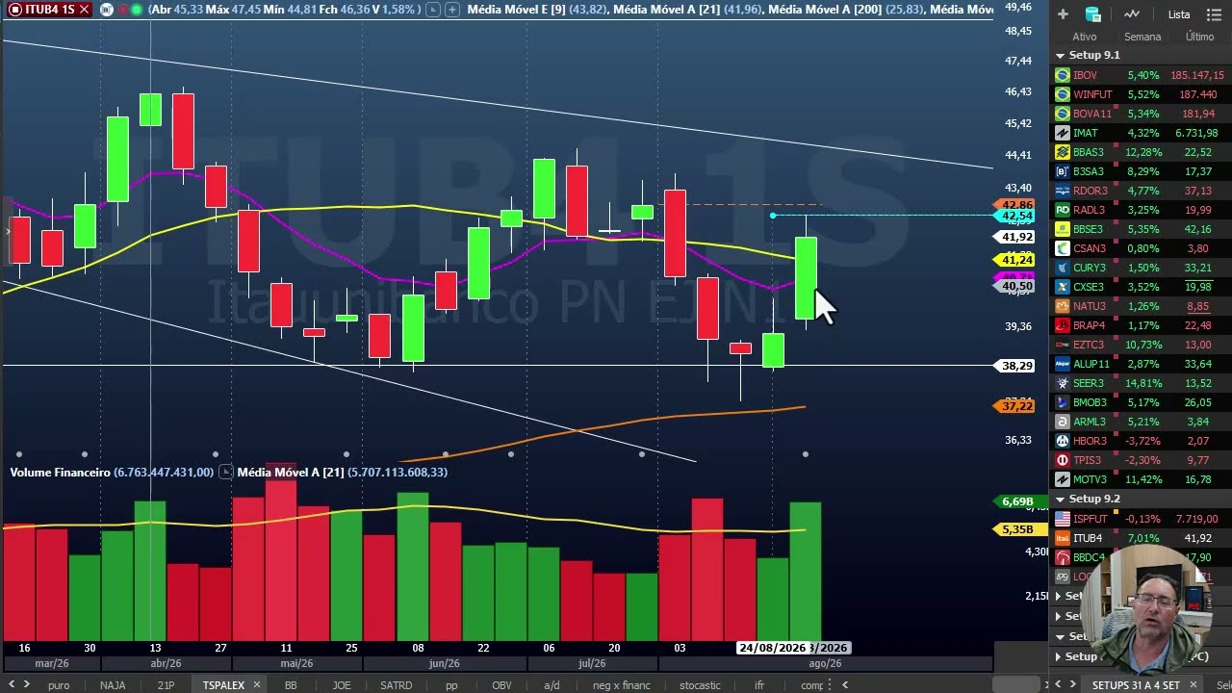Switch to the stocastic layout tab
This screenshot has height=693, width=1232.
tap(700, 685)
